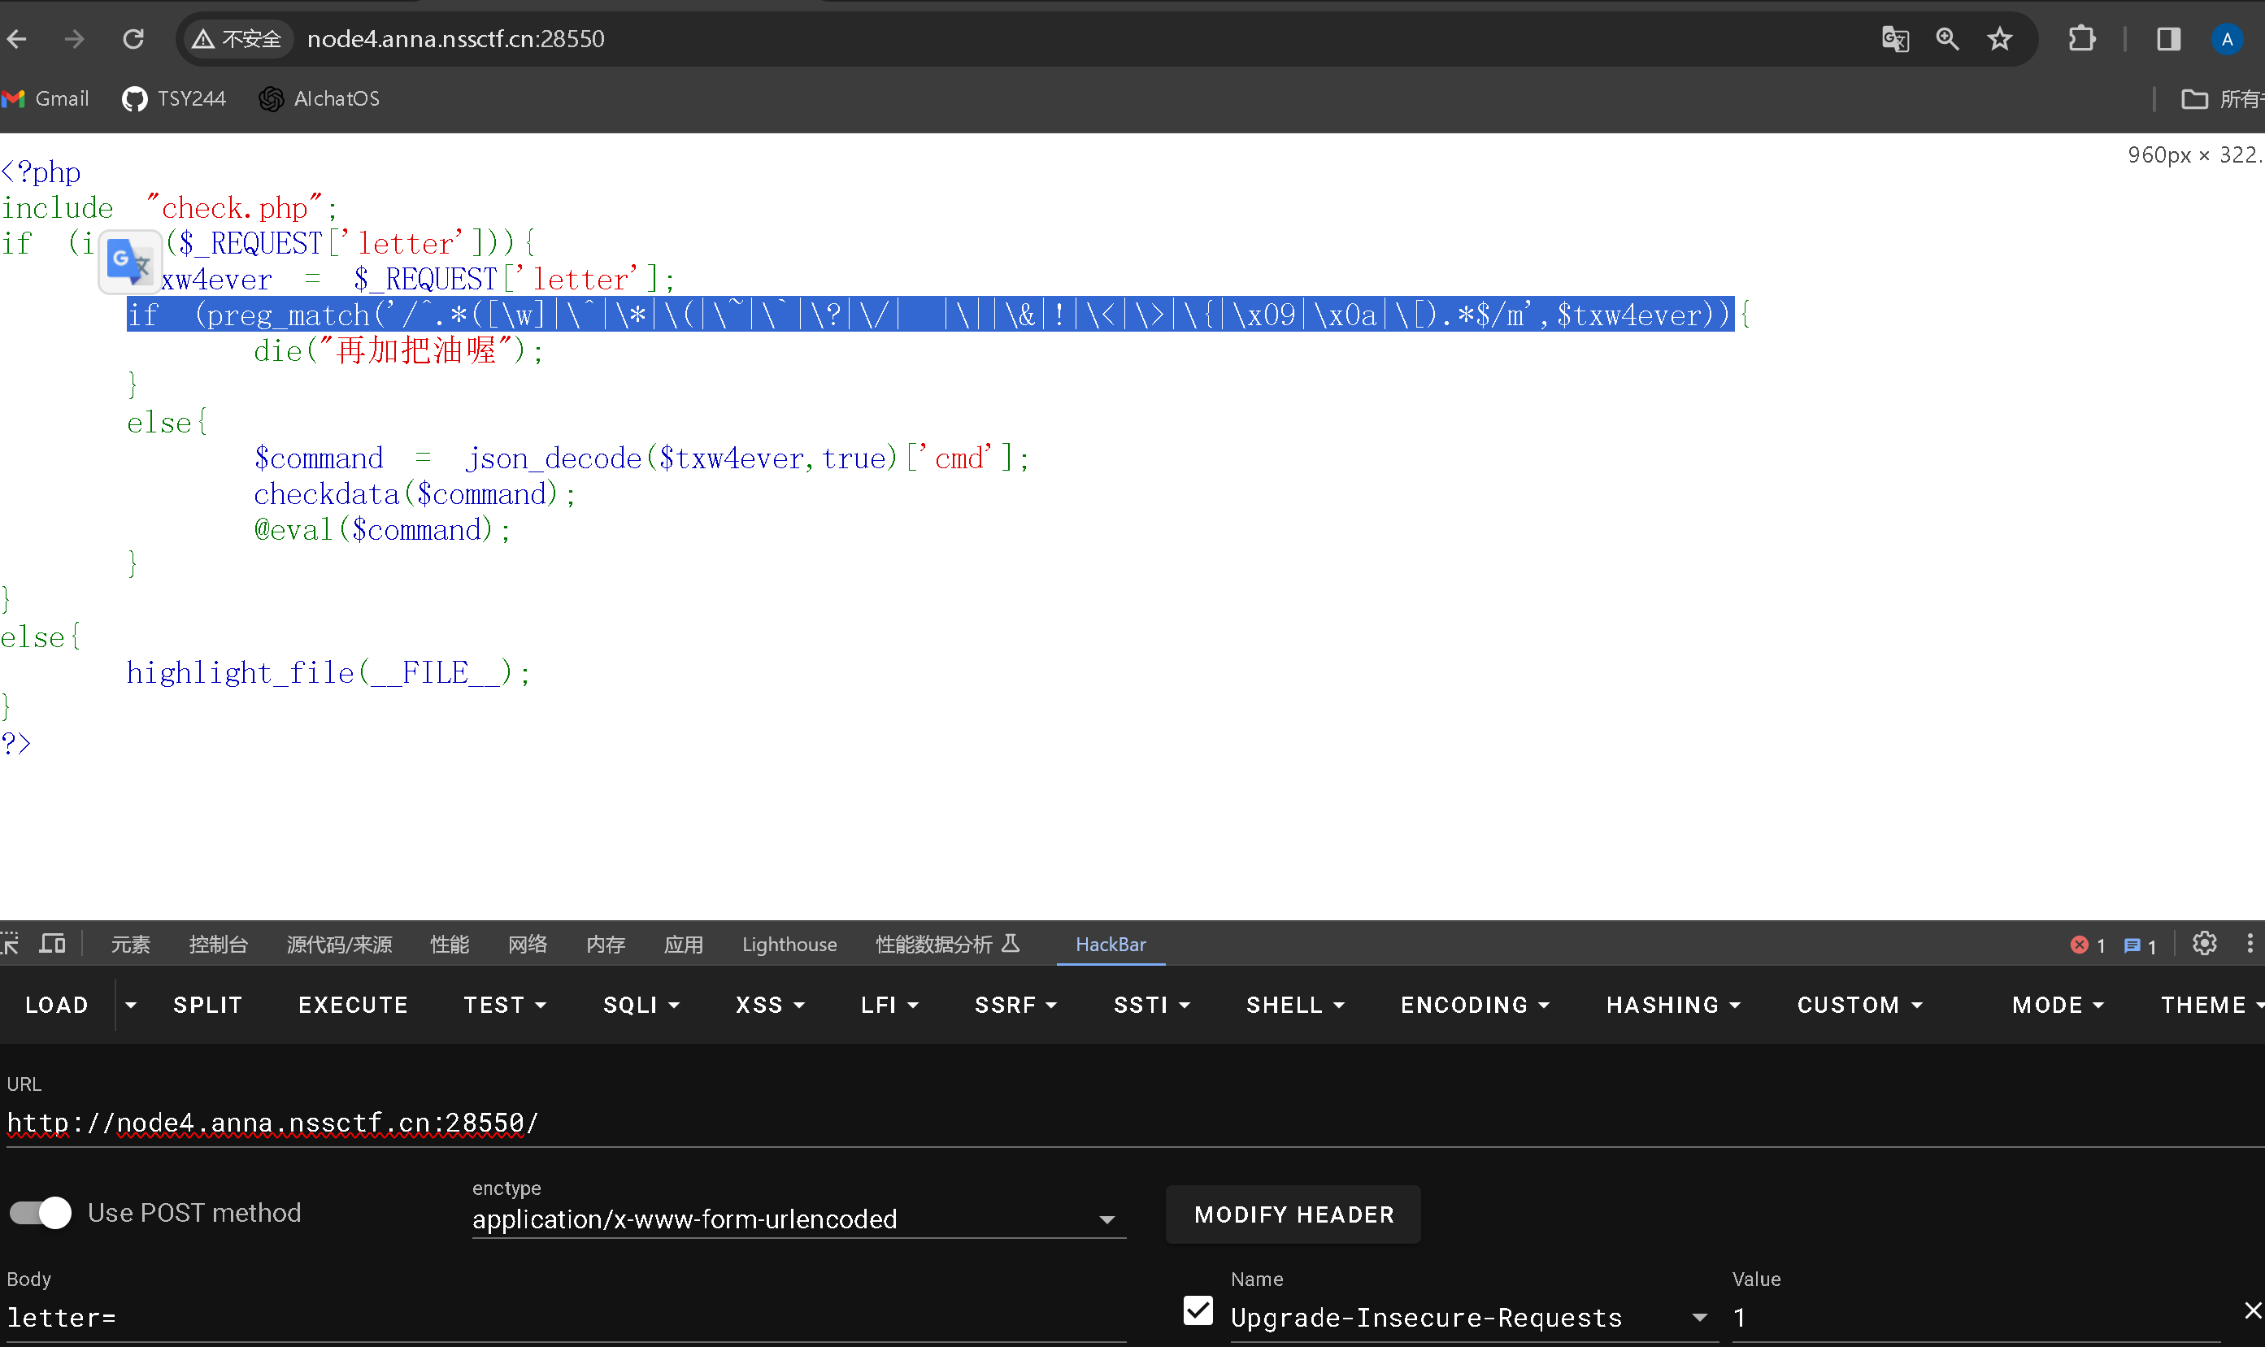The width and height of the screenshot is (2265, 1347).
Task: Click the zoom magnifier icon in address bar
Action: click(x=1946, y=39)
